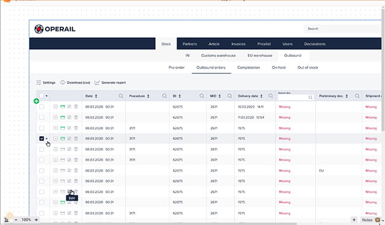Edit the order delivered 11.03.2020 13:54
Image resolution: width=385 pixels, height=225 pixels.
click(x=69, y=117)
